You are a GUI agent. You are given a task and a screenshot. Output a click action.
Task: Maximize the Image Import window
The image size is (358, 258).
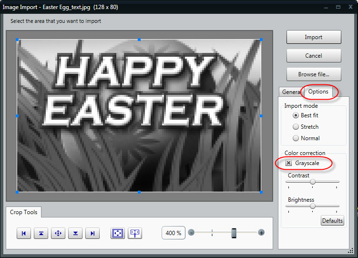coord(338,7)
